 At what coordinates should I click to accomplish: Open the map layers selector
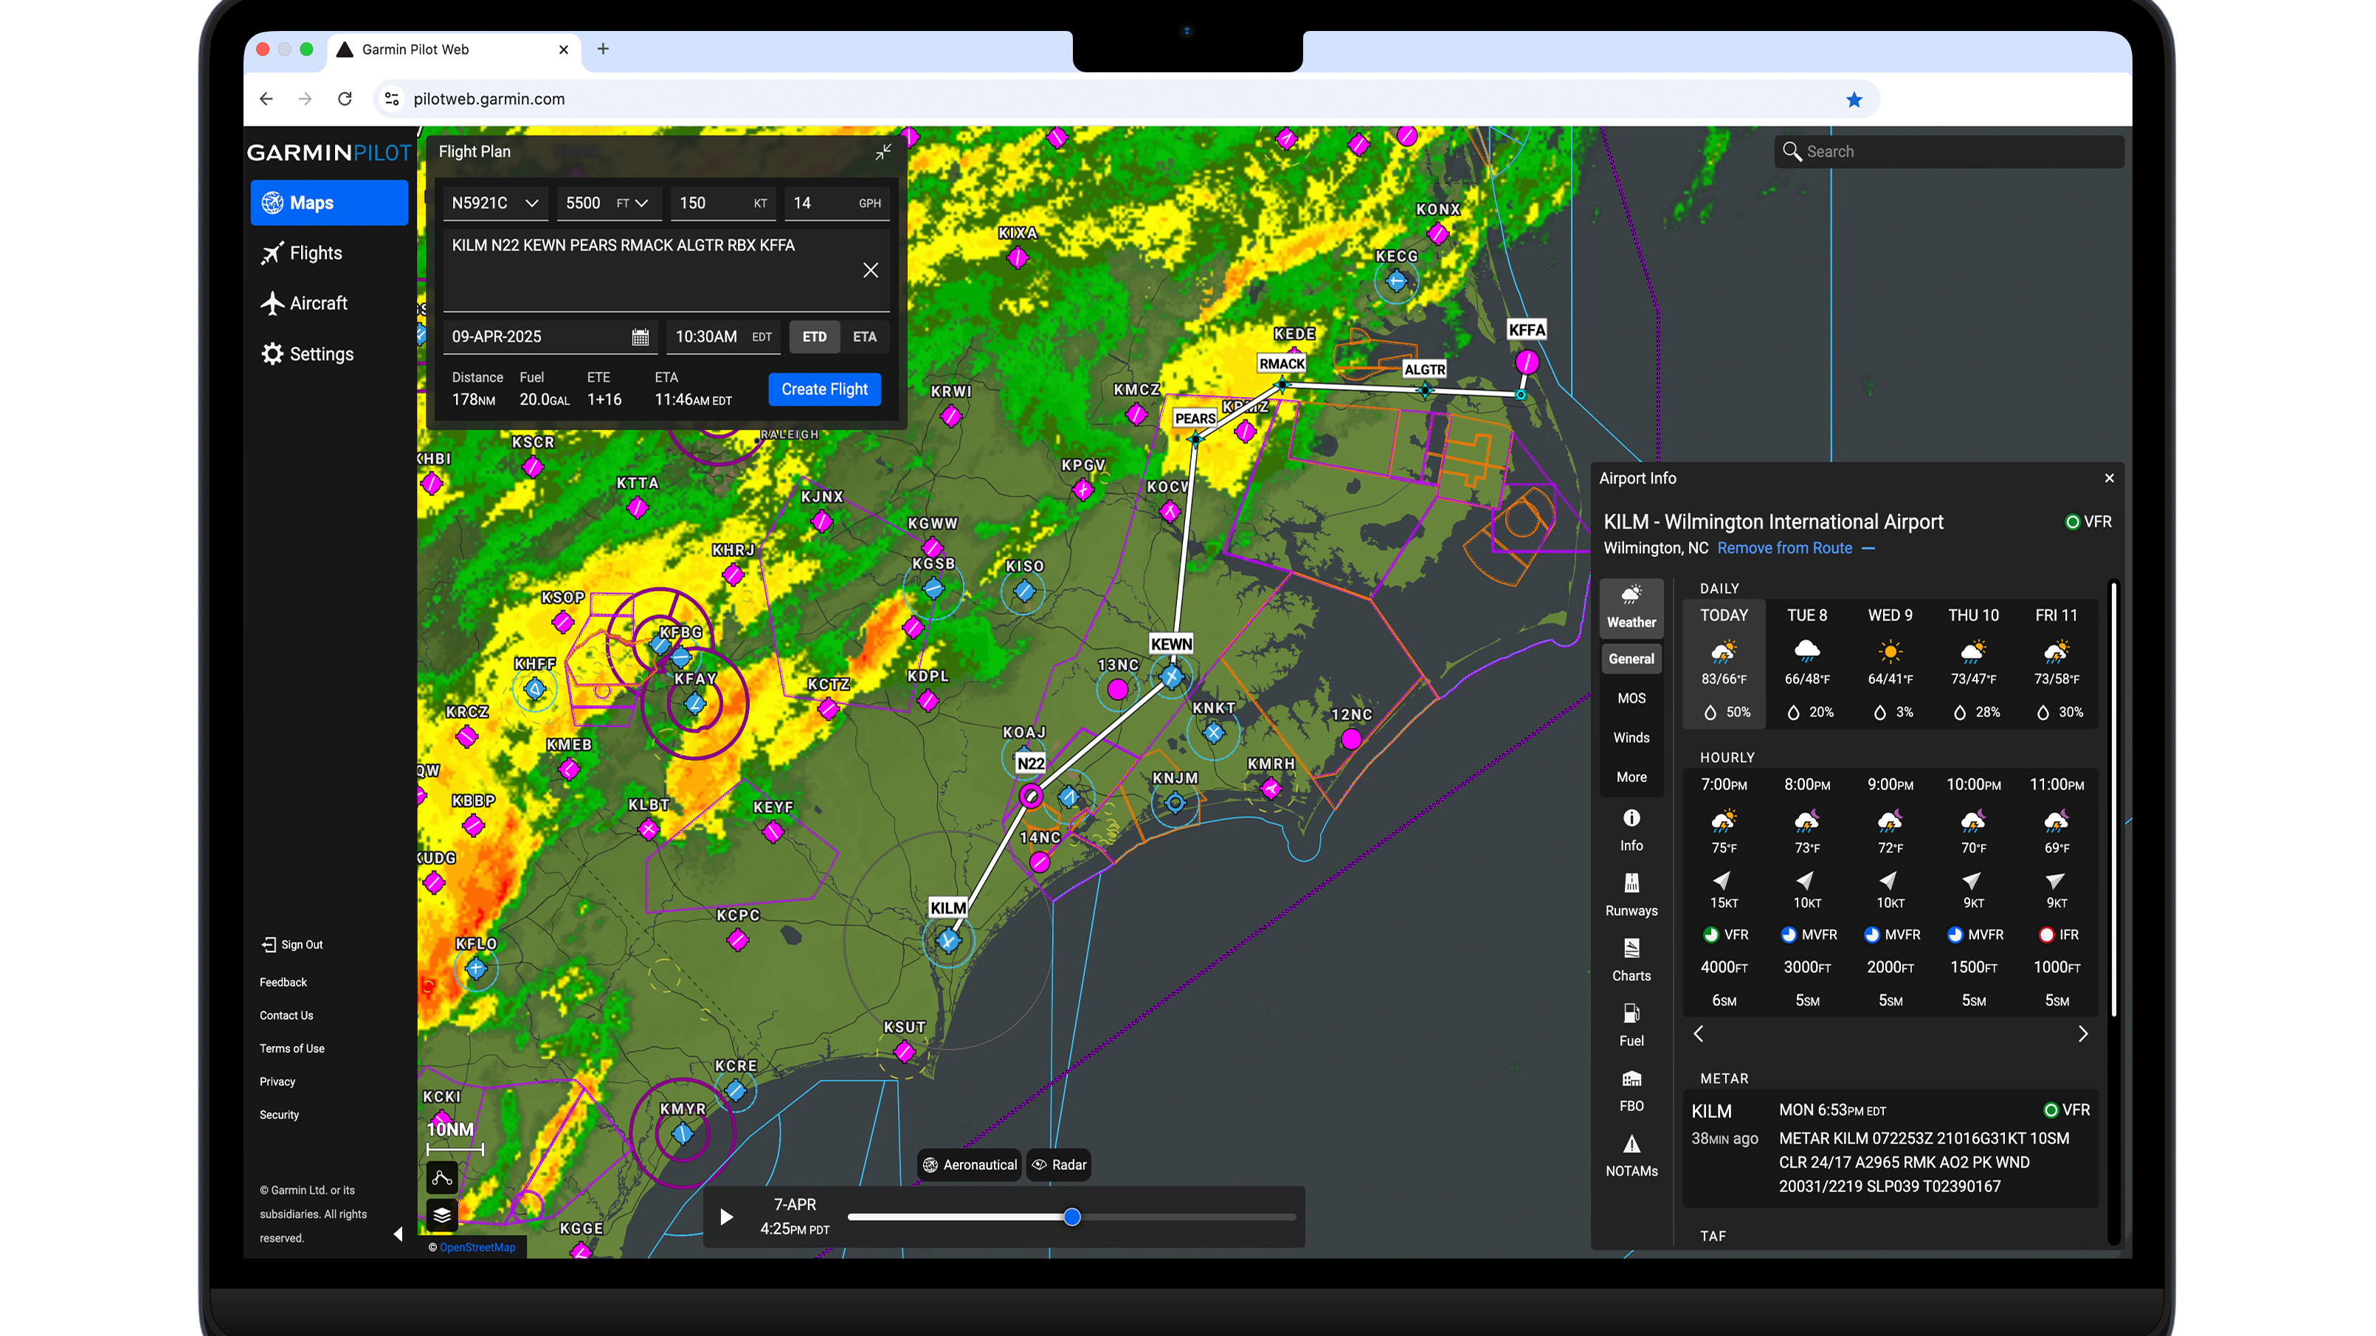point(441,1215)
